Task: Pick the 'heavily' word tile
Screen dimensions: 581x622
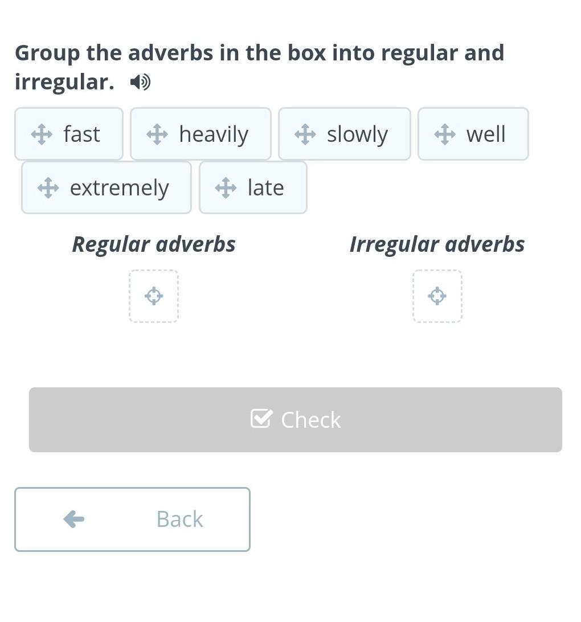Action: [201, 134]
